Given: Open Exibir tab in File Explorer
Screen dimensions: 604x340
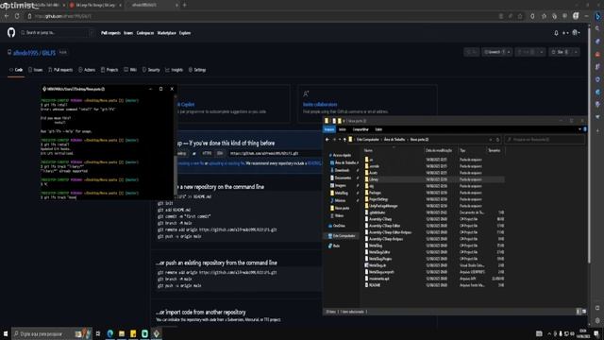Looking at the screenshot, I should click(378, 129).
